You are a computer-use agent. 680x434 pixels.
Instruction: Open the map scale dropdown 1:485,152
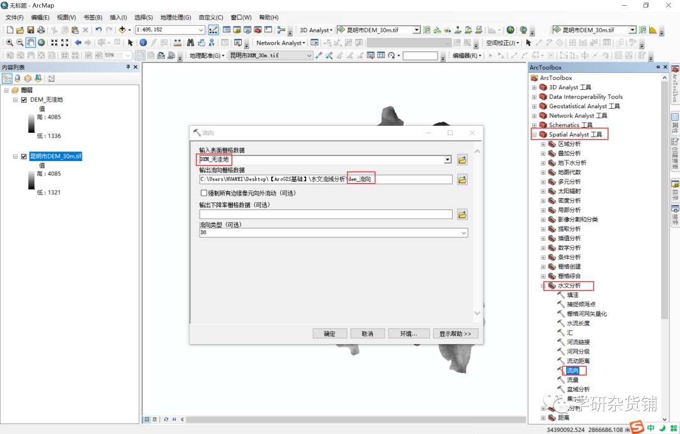coord(201,30)
